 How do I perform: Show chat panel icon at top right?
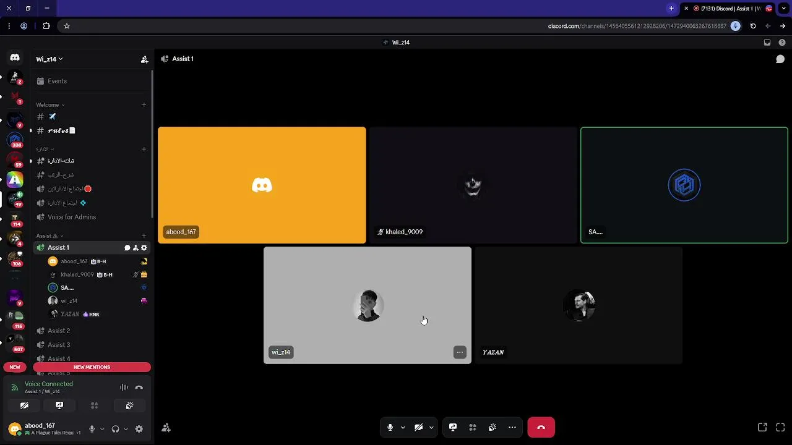(780, 59)
